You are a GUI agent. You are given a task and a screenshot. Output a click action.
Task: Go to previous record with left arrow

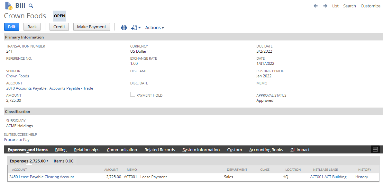316,6
